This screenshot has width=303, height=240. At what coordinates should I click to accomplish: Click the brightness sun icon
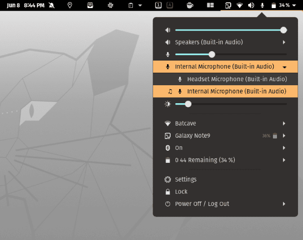coord(168,104)
